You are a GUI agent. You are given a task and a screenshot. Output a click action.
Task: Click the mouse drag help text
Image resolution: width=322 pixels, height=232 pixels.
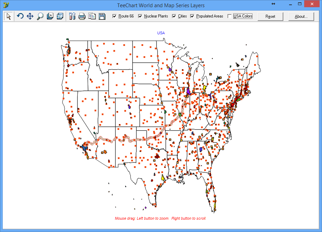click(x=161, y=218)
